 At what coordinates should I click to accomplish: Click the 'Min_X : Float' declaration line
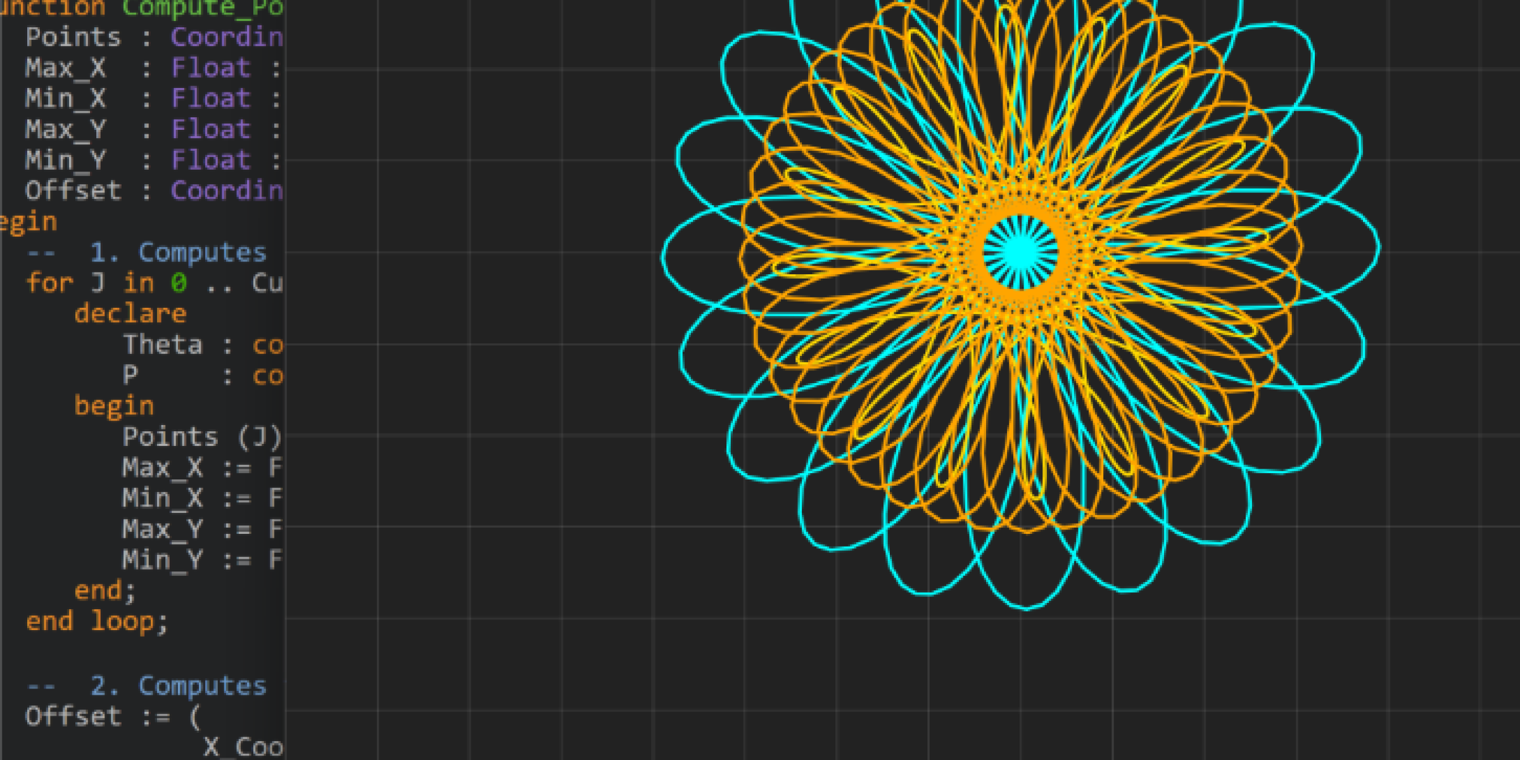tap(153, 99)
